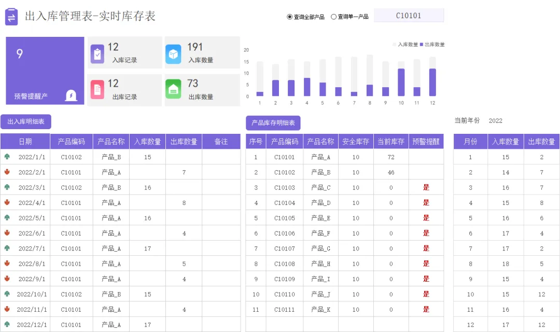Click green up arrow for 2022/12/1

click(7, 324)
